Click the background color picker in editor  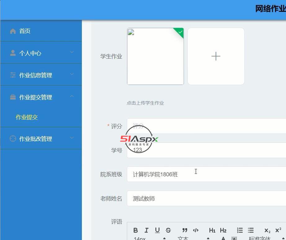(234, 238)
